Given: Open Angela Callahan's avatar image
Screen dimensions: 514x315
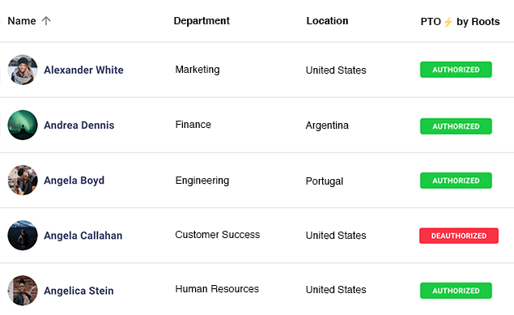Looking at the screenshot, I should click(23, 235).
